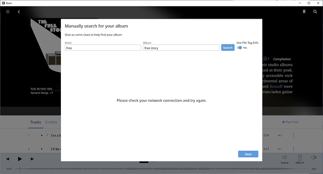
Task: Open the Kossoff artist link
Action: click(x=276, y=86)
